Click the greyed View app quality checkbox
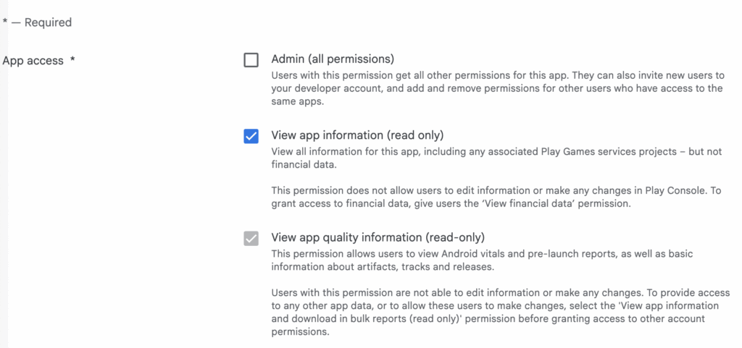Screen dimensions: 742x348 pos(251,239)
